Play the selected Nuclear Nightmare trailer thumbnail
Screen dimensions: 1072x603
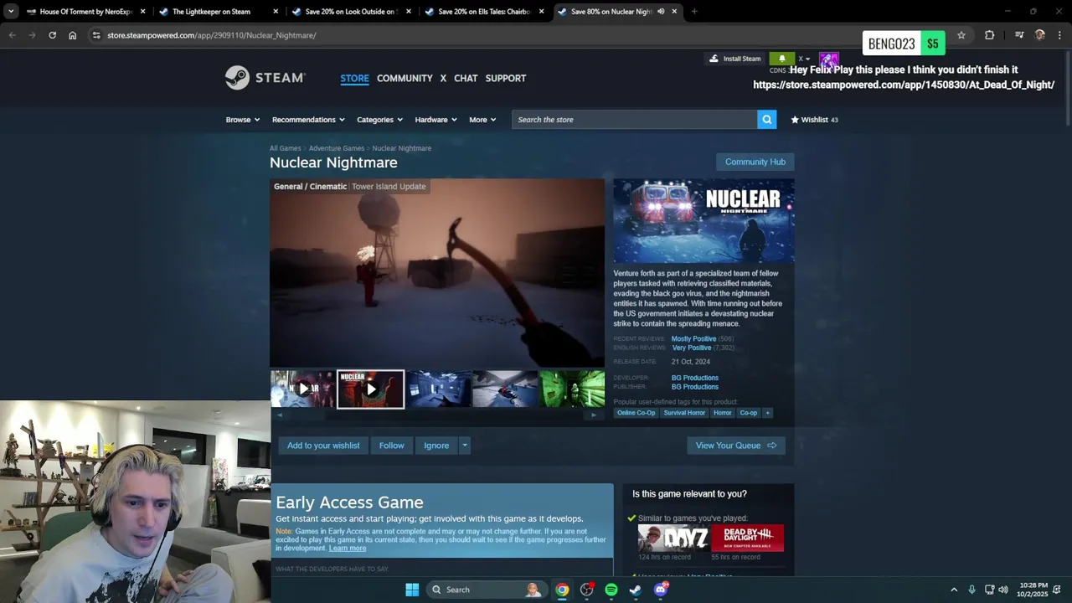click(370, 389)
